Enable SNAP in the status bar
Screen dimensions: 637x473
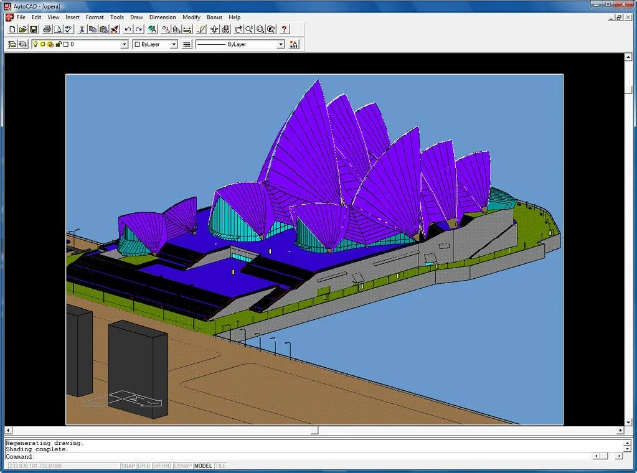click(x=128, y=465)
